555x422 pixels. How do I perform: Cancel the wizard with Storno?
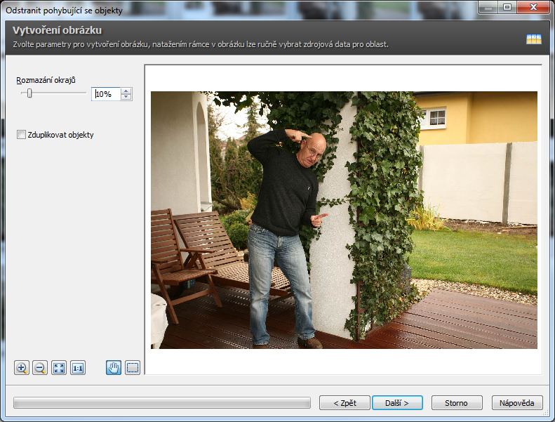[457, 403]
